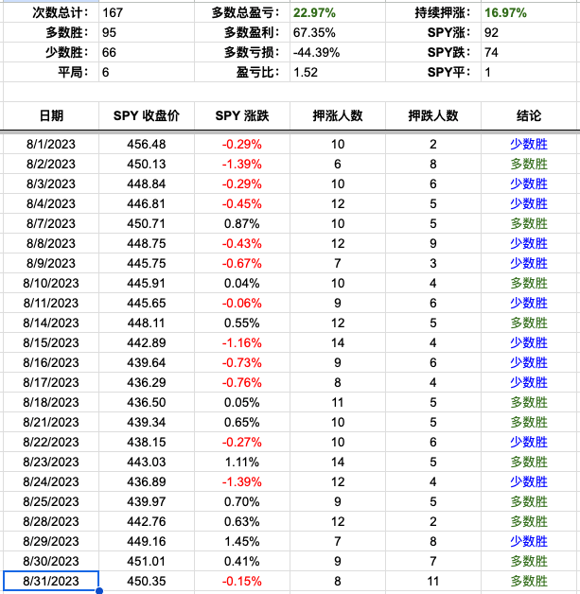
Task: Select the closing price 436.89
Action: pos(147,481)
